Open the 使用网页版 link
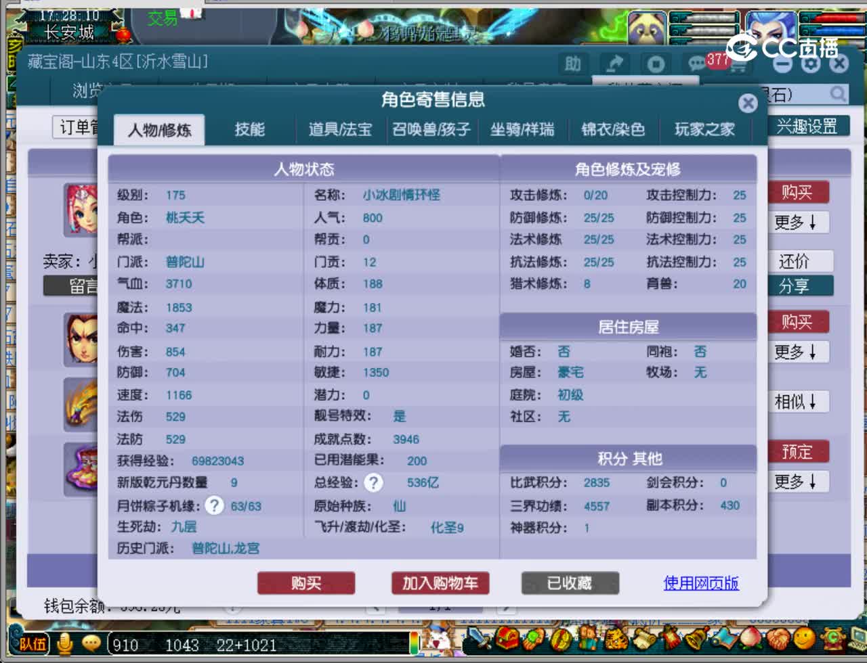 [x=701, y=583]
